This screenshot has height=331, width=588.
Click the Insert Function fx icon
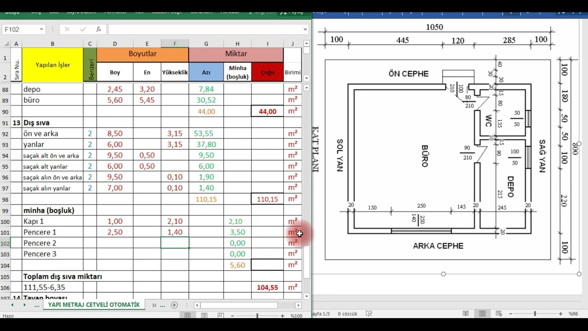(98, 29)
